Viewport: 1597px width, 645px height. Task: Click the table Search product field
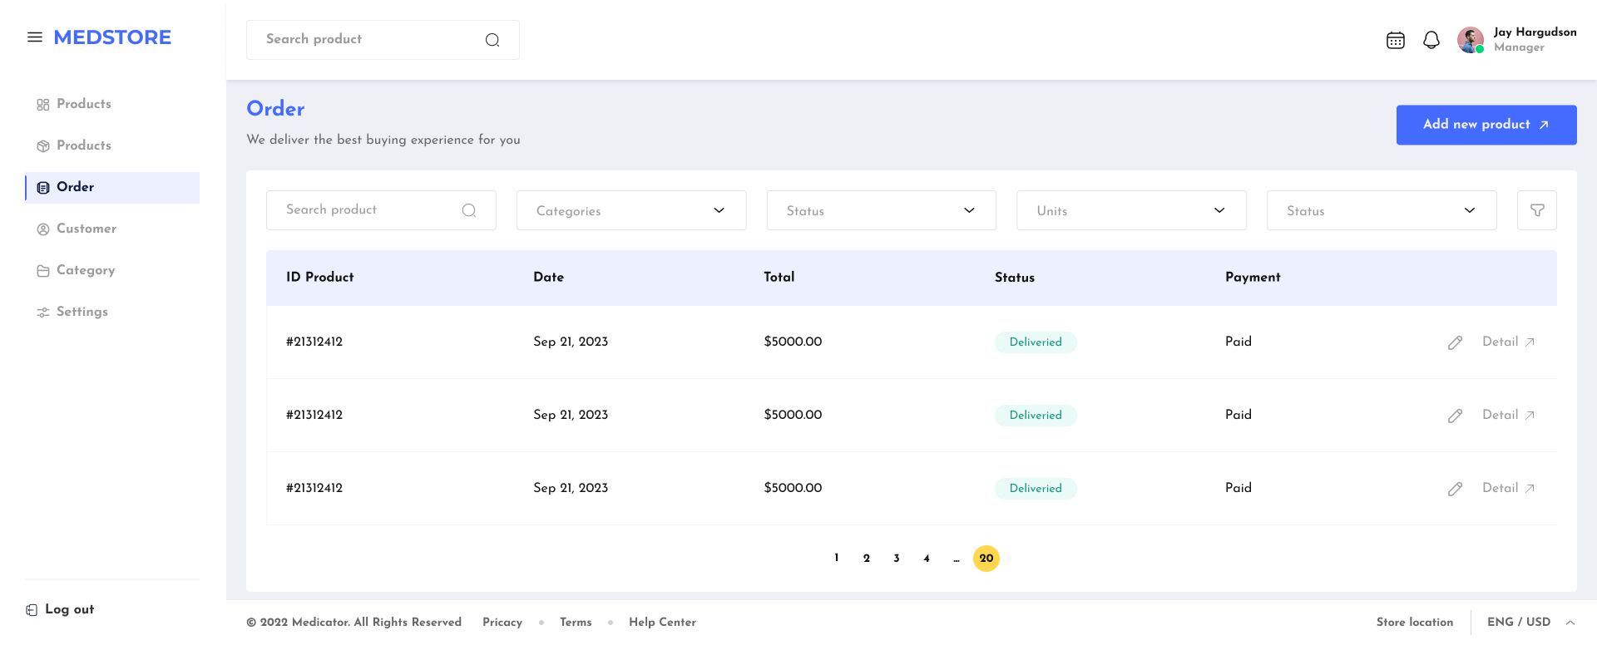click(370, 210)
